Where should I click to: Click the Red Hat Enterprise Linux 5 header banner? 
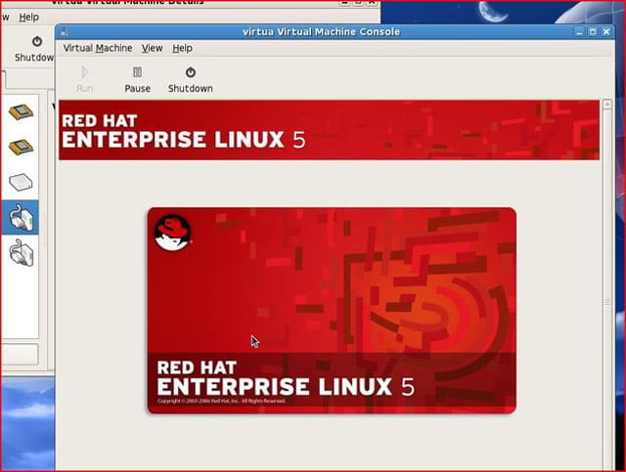pos(329,130)
